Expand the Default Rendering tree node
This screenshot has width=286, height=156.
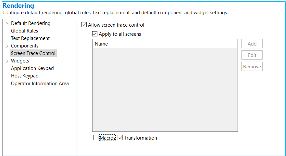point(7,24)
